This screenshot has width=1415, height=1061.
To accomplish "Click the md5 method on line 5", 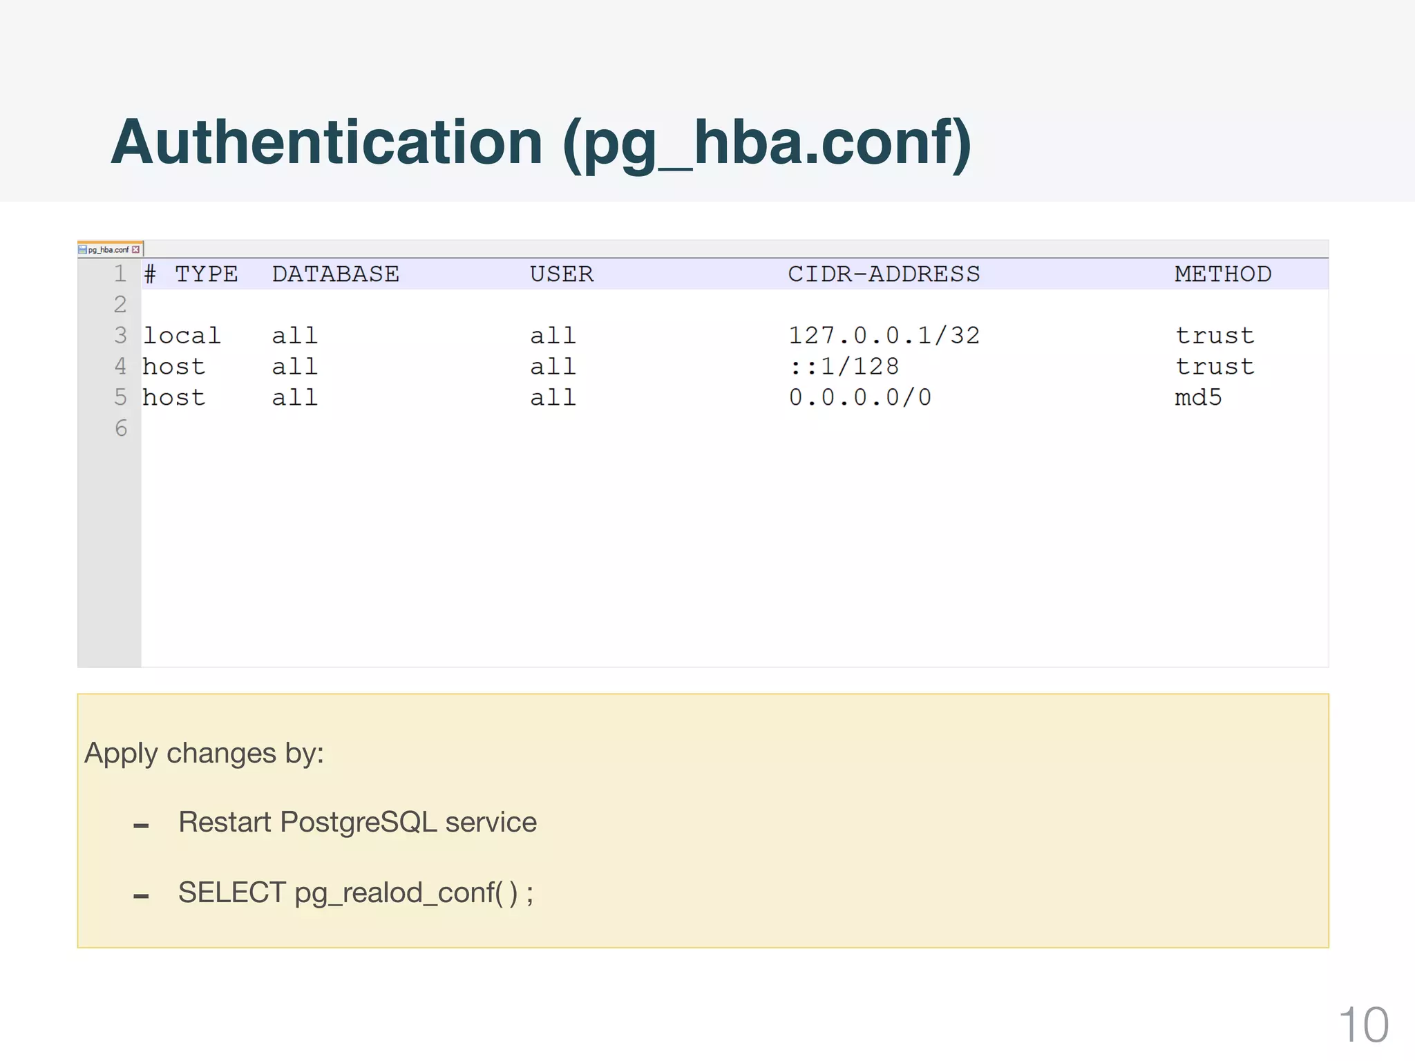I will click(1197, 397).
